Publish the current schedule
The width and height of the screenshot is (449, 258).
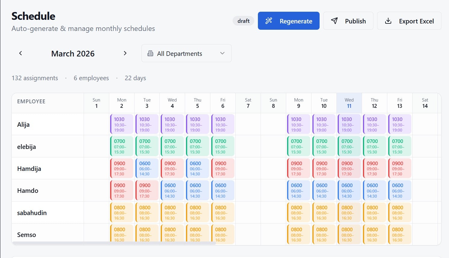[x=348, y=21]
